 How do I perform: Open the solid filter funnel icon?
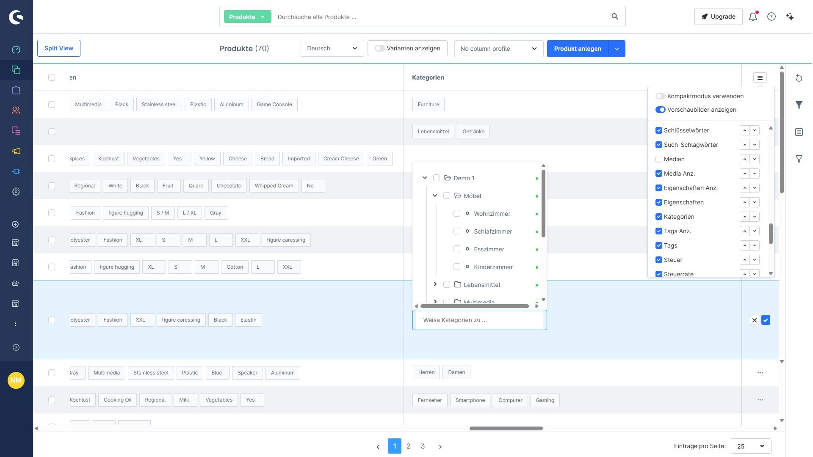(799, 105)
